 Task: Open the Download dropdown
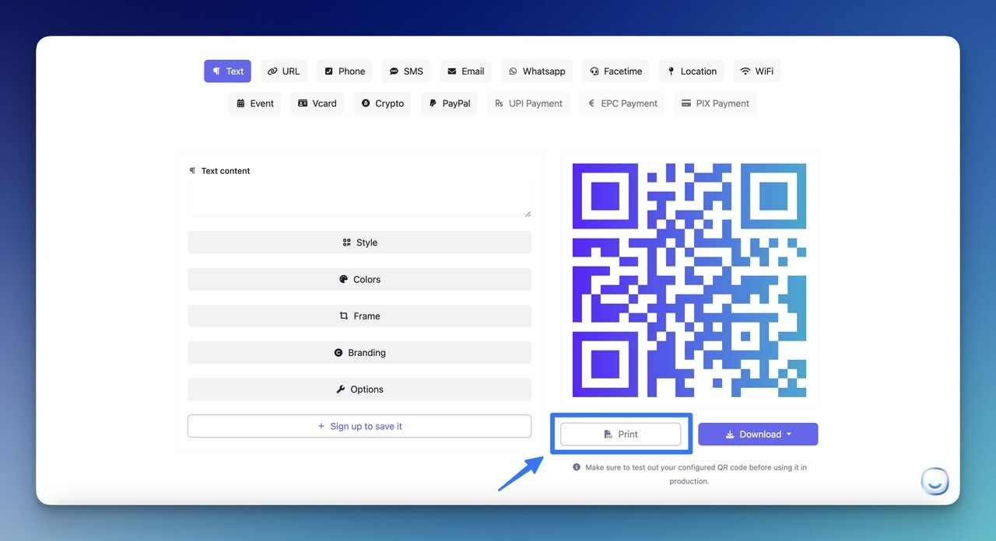point(758,435)
